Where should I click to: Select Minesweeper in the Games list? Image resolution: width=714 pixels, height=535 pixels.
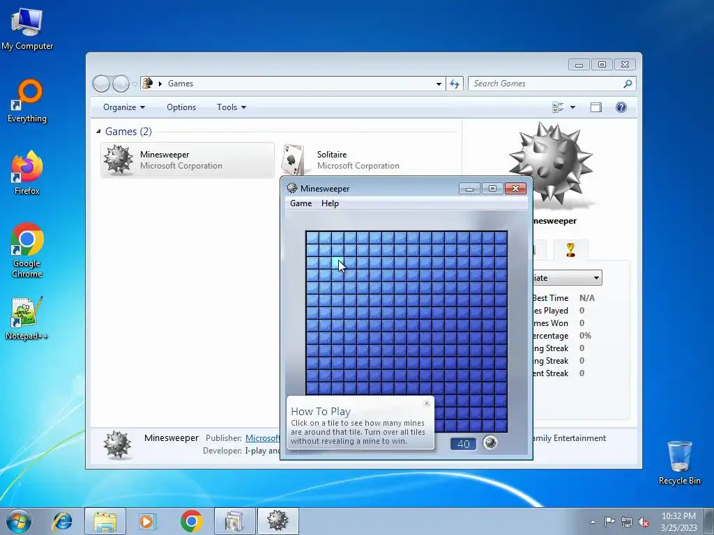point(188,160)
